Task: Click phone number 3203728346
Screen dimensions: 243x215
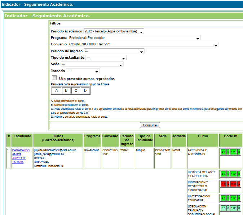Action: click(41, 162)
